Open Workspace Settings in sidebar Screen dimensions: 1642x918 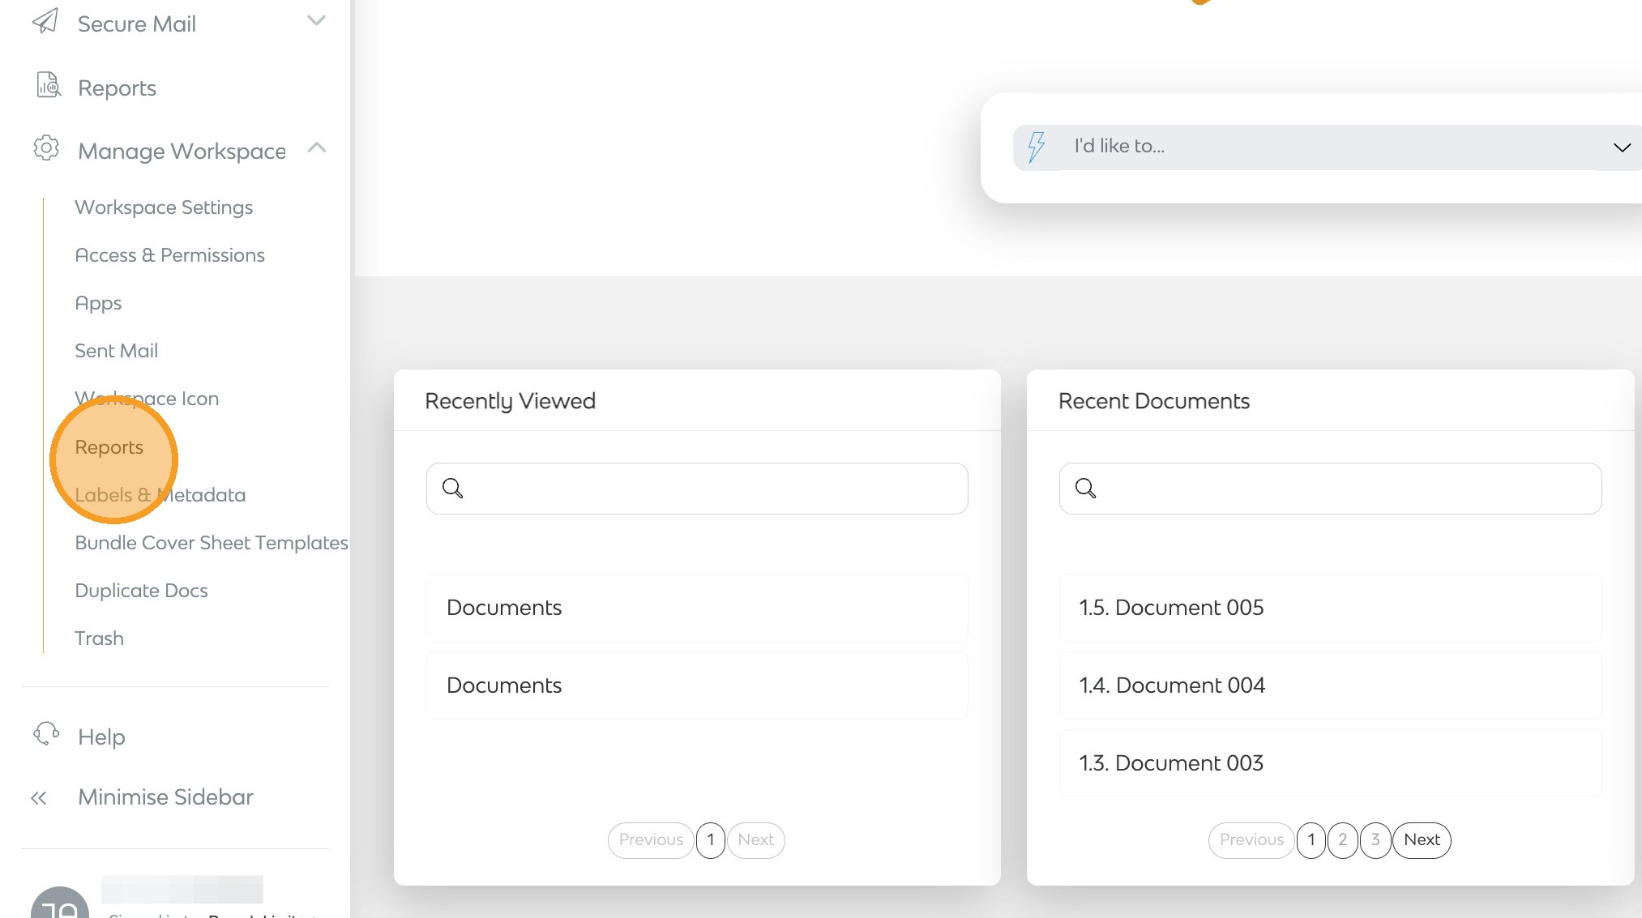point(164,207)
